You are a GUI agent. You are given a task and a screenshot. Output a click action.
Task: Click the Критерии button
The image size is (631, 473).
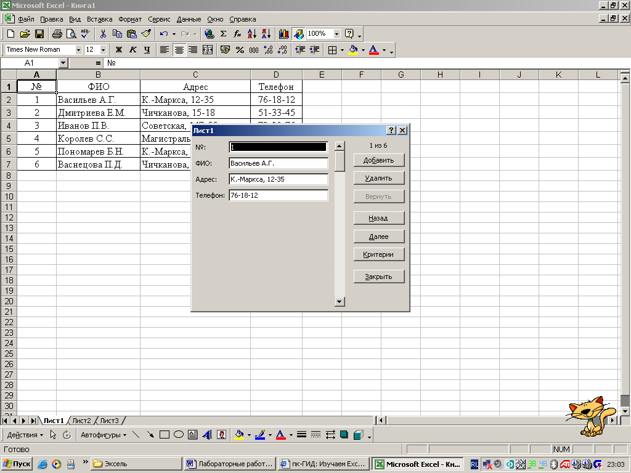point(379,254)
